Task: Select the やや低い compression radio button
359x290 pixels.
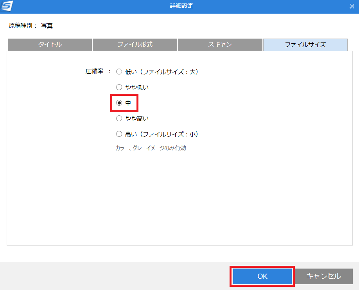Action: click(119, 87)
